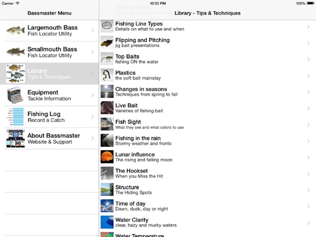The width and height of the screenshot is (316, 237).
Task: Tap the Equipment row chevron
Action: pyautogui.click(x=93, y=95)
